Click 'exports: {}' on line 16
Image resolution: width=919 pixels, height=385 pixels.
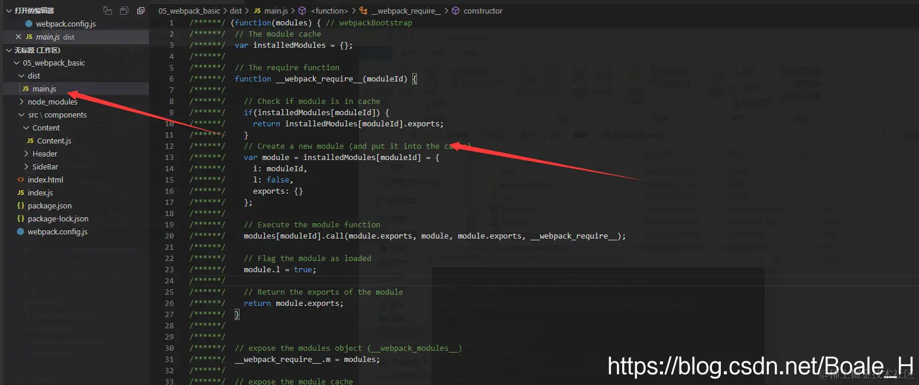point(278,191)
